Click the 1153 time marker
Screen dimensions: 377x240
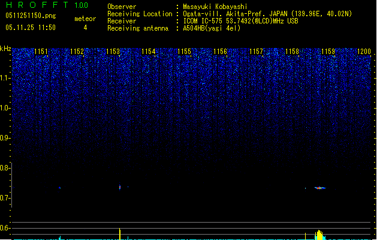click(x=113, y=52)
